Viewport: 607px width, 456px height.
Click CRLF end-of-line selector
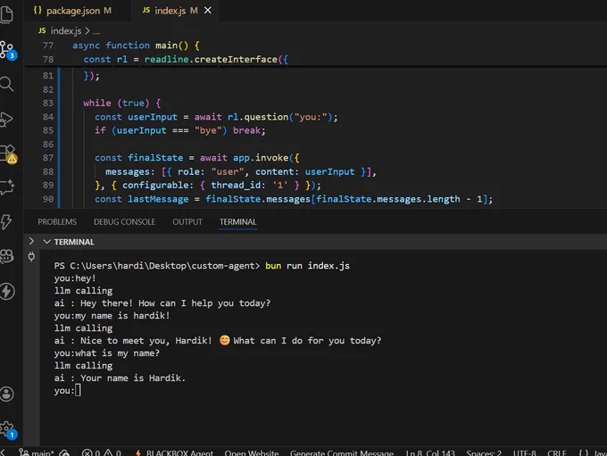557,453
